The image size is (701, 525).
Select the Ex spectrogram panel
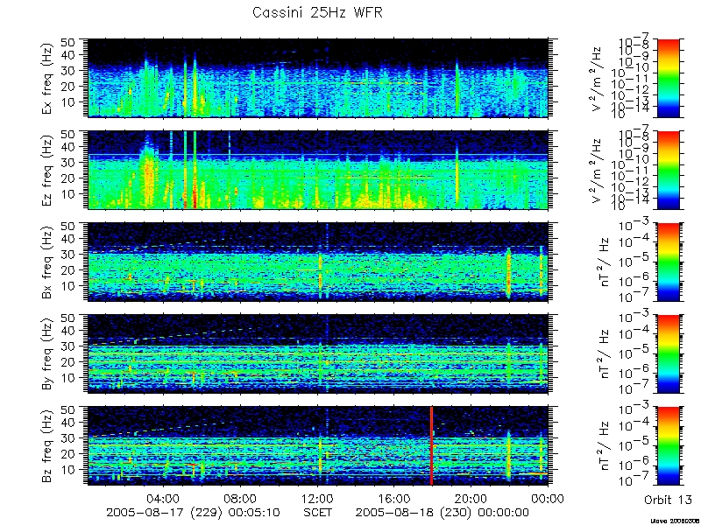click(318, 78)
